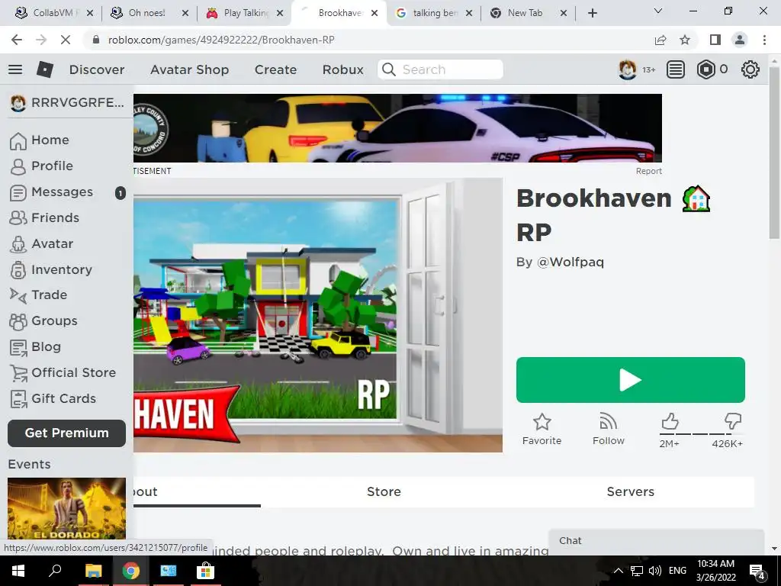Open File Explorer from taskbar
This screenshot has height=586, width=781.
click(93, 571)
